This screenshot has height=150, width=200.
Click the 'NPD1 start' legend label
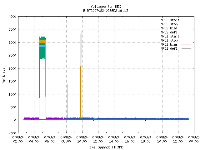[x=170, y=36]
